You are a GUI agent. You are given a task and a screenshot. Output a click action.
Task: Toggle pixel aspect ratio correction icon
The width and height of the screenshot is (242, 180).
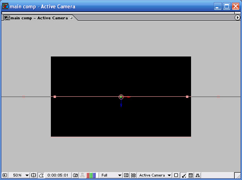tap(176, 176)
